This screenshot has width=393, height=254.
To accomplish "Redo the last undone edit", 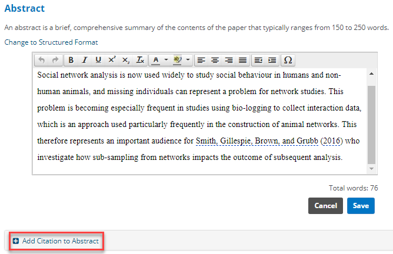I will tap(55, 60).
